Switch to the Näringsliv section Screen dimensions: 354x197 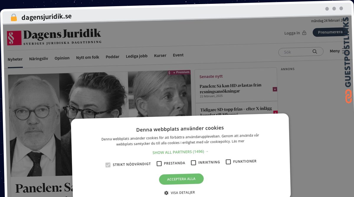39,59
